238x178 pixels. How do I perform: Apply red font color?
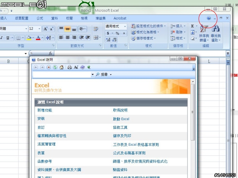[x=38, y=38]
